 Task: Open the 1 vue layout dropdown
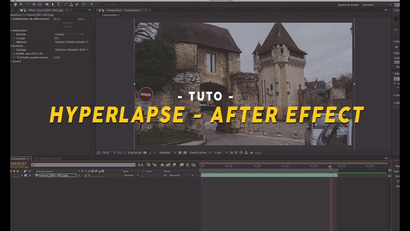click(x=221, y=153)
